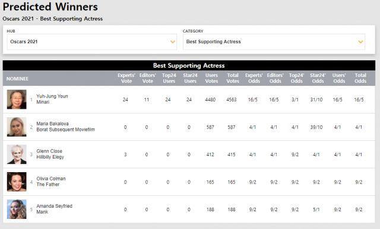Click Yuh-Jung Youn's Top24' Odds value 3/1

click(295, 99)
